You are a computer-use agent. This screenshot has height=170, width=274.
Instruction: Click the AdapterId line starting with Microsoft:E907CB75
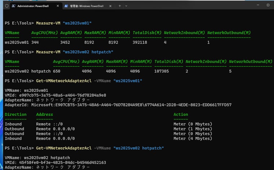(x=118, y=105)
